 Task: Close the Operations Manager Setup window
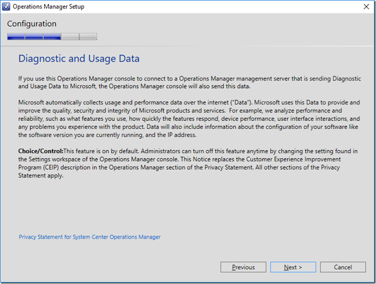pyautogui.click(x=366, y=7)
